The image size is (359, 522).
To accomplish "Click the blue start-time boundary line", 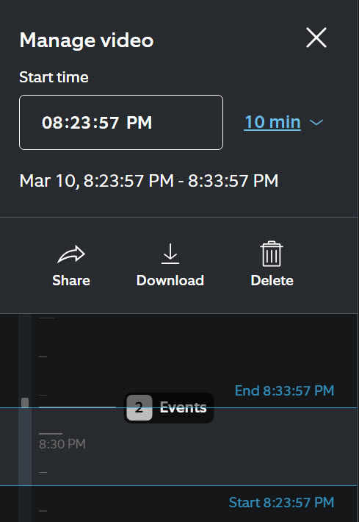I will pyautogui.click(x=178, y=486).
